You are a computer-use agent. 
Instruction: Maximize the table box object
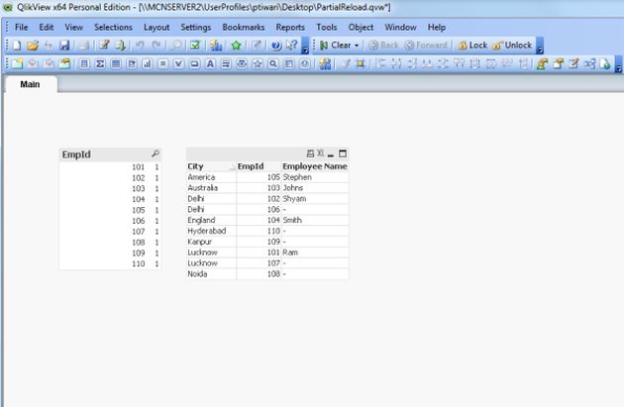pos(343,153)
